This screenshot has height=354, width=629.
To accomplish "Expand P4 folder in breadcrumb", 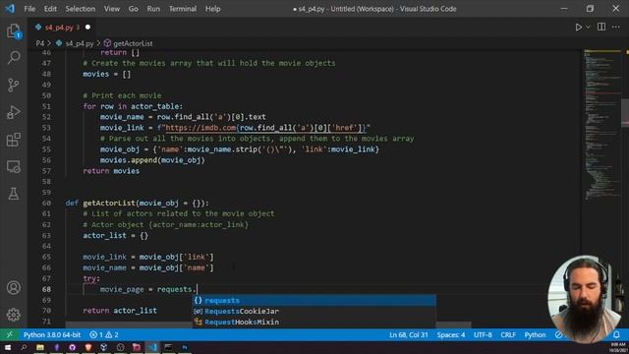I will (40, 43).
